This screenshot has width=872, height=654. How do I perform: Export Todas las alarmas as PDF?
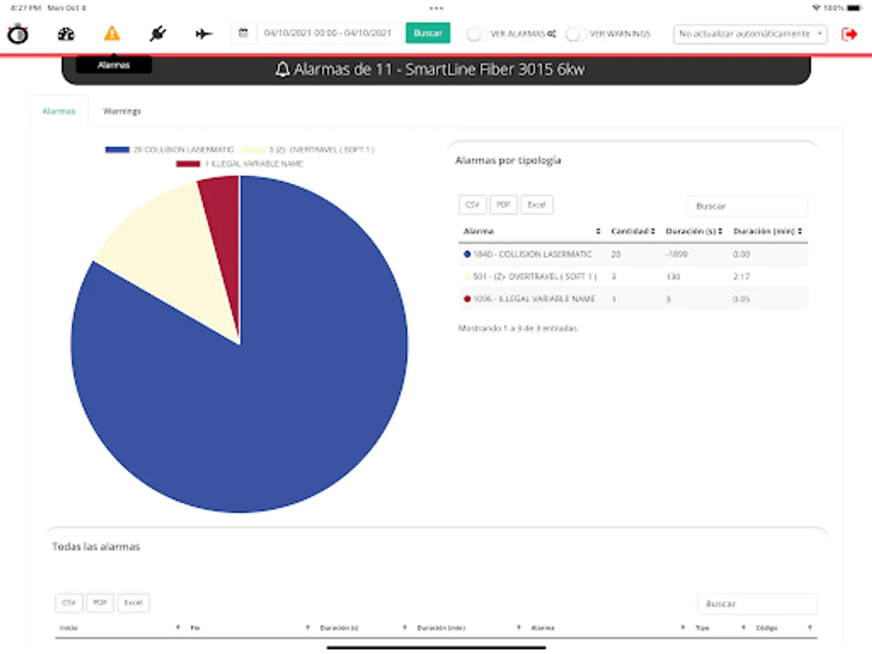tap(100, 602)
